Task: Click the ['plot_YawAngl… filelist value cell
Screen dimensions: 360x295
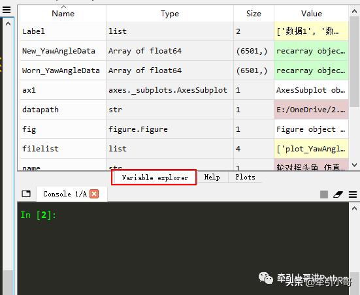Action: coord(311,149)
